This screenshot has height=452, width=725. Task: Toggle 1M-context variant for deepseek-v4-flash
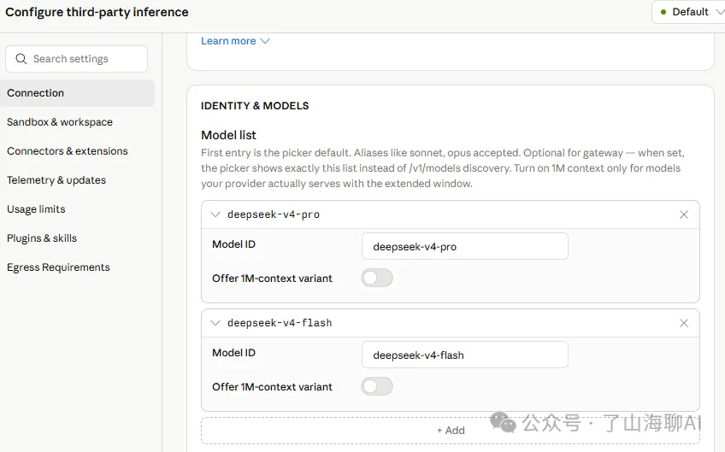377,386
